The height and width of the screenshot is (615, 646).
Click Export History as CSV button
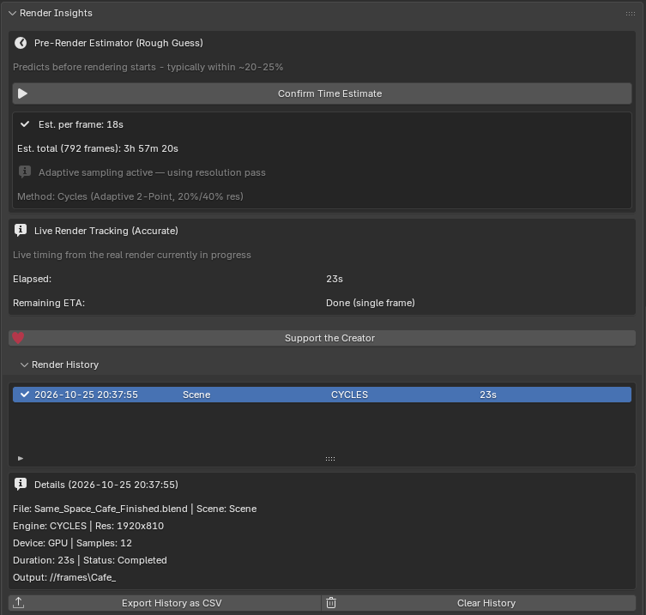tap(165, 603)
